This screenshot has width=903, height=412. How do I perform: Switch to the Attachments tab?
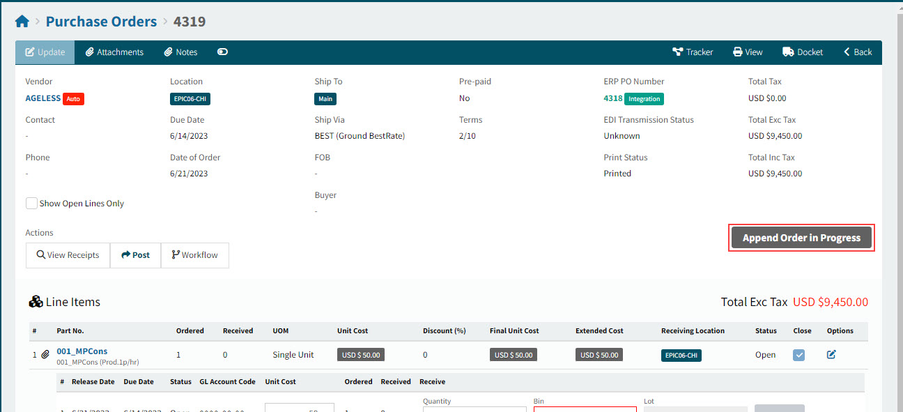[114, 52]
